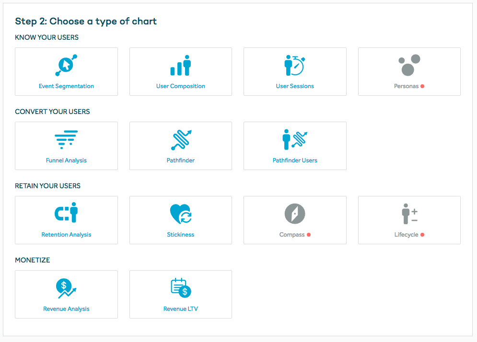
Task: Click the Funnel Analysis text link
Action: click(x=66, y=160)
